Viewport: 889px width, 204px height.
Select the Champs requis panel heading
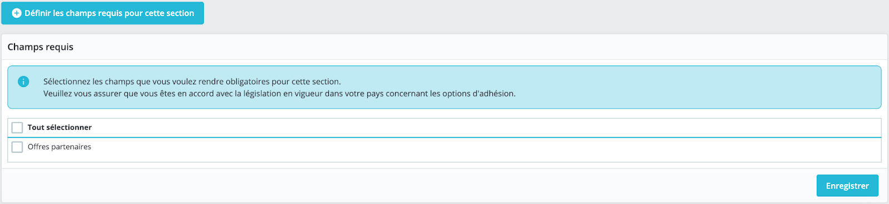click(41, 47)
